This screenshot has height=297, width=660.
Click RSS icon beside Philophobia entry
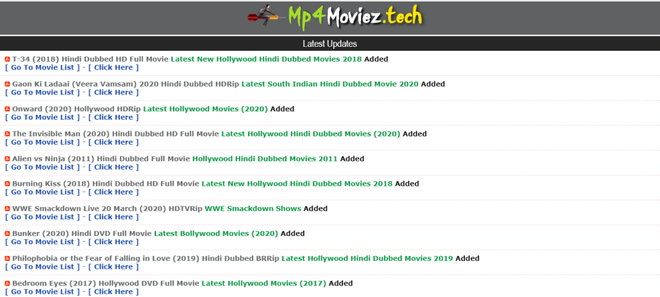(x=7, y=259)
